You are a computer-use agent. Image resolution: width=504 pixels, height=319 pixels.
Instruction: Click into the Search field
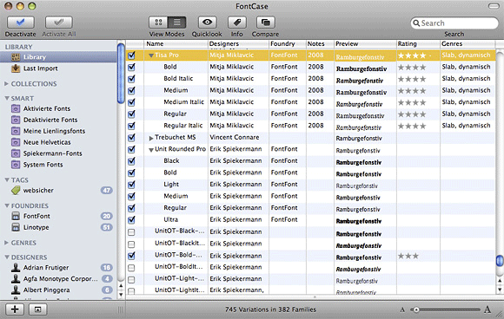click(x=454, y=23)
